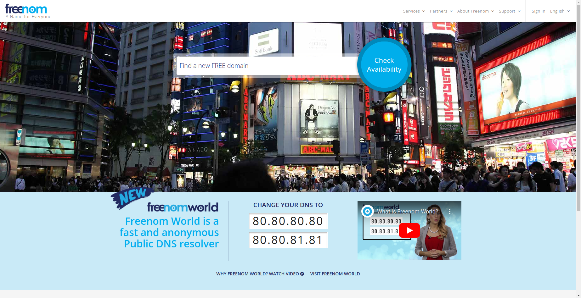Screen dimensions: 581x298
Task: Click the freenomworld logo in the blue section
Action: (x=183, y=207)
